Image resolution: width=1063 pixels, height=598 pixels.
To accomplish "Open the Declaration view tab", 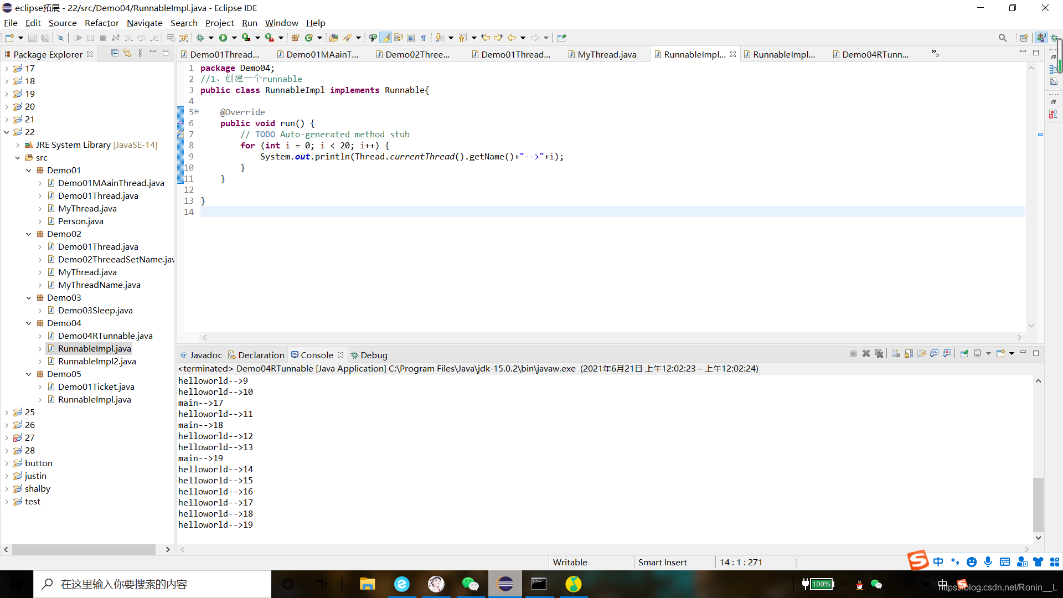I will [x=261, y=355].
